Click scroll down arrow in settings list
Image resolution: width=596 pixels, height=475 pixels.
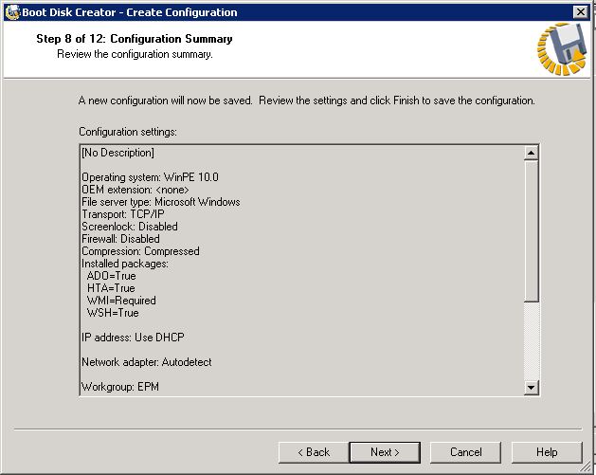pyautogui.click(x=531, y=388)
